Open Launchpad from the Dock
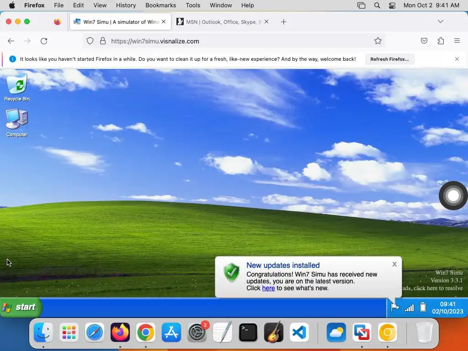The width and height of the screenshot is (468, 351). tap(69, 332)
